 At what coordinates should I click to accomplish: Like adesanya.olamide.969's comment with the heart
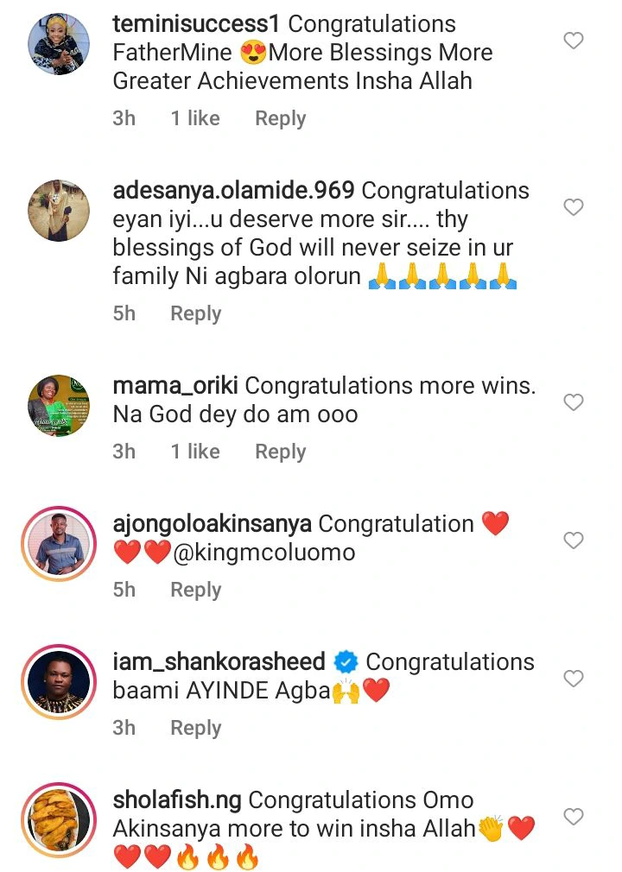573,207
